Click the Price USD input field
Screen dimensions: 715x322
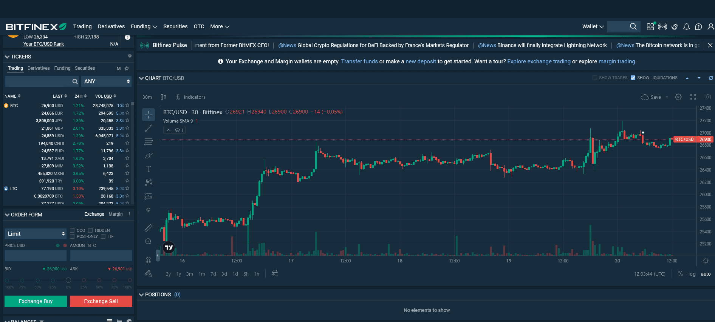[36, 256]
